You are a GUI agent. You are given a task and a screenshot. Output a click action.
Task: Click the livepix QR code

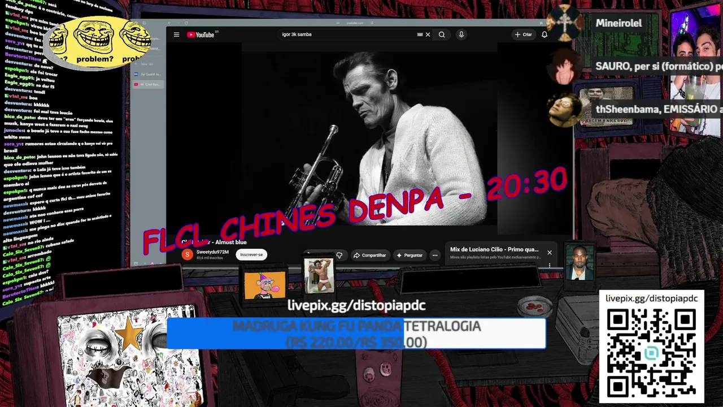pyautogui.click(x=651, y=354)
